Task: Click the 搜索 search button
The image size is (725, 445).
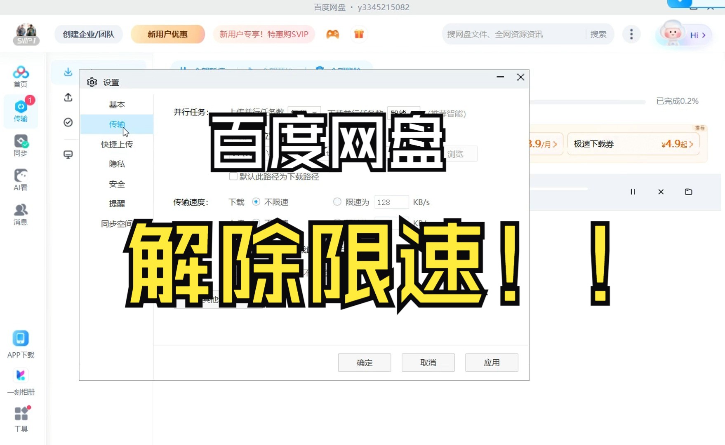Action: (x=598, y=34)
